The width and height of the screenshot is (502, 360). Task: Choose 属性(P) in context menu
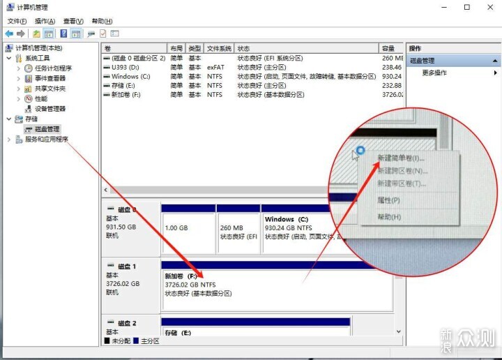click(x=388, y=200)
